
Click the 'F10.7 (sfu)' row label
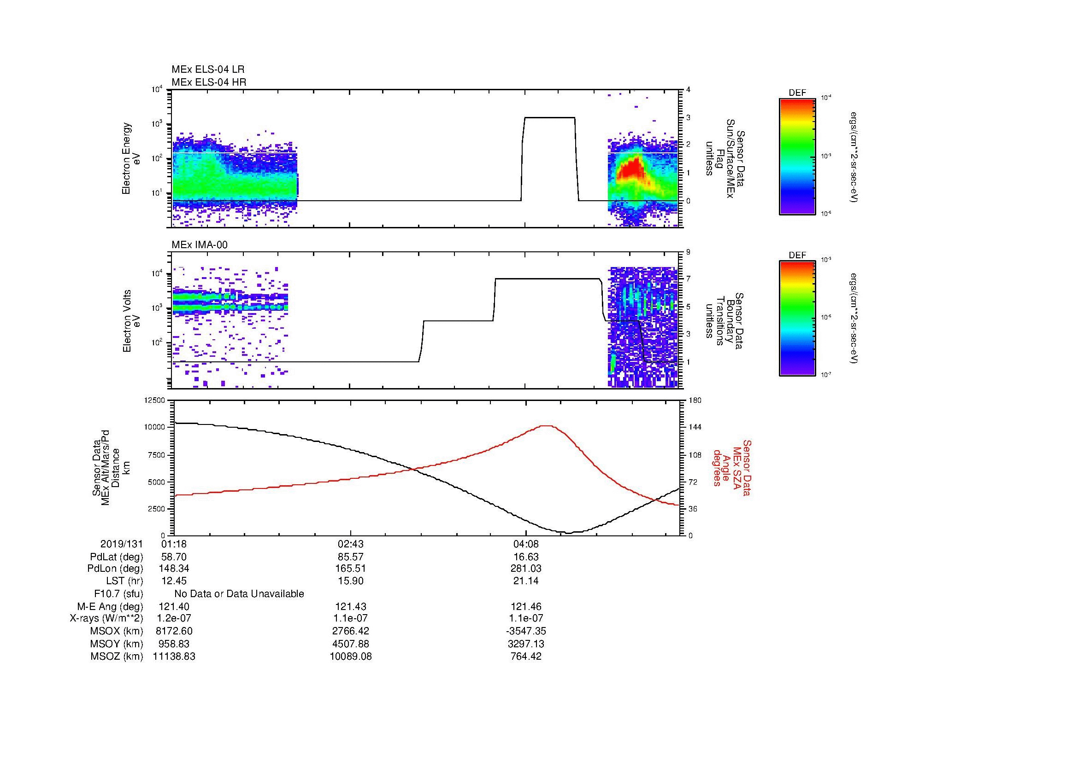pos(119,594)
